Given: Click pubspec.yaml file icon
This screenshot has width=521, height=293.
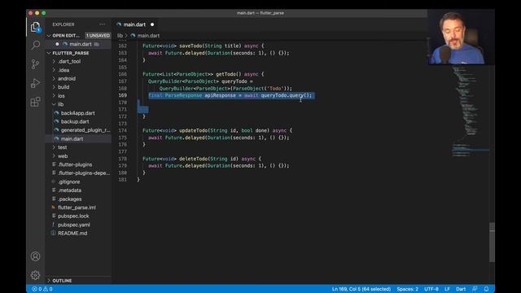Looking at the screenshot, I should point(53,225).
